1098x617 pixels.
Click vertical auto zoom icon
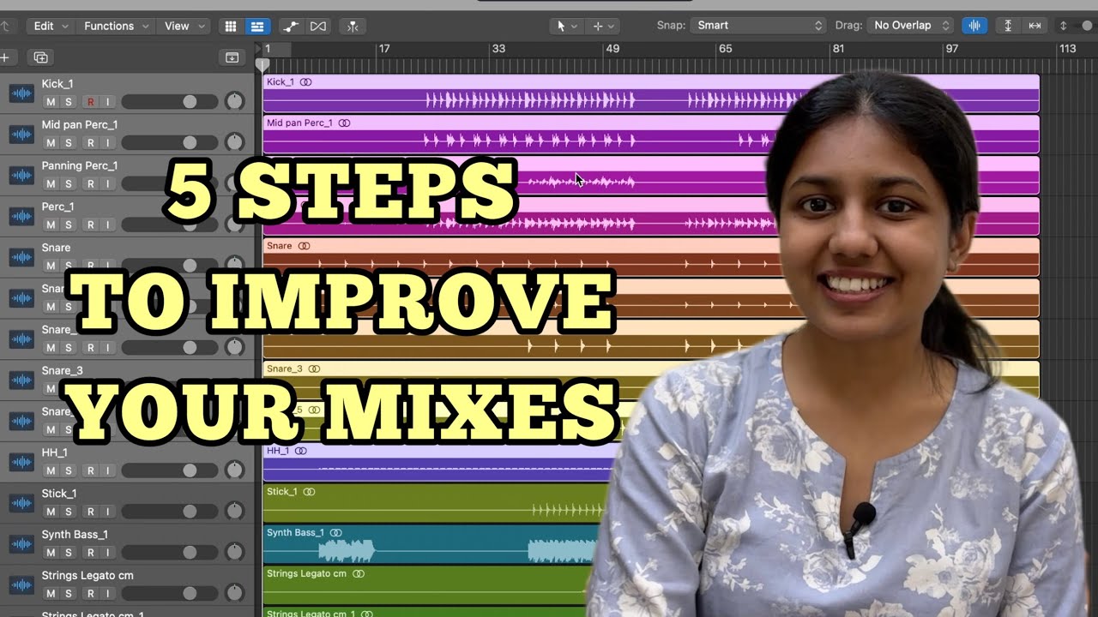click(1008, 26)
